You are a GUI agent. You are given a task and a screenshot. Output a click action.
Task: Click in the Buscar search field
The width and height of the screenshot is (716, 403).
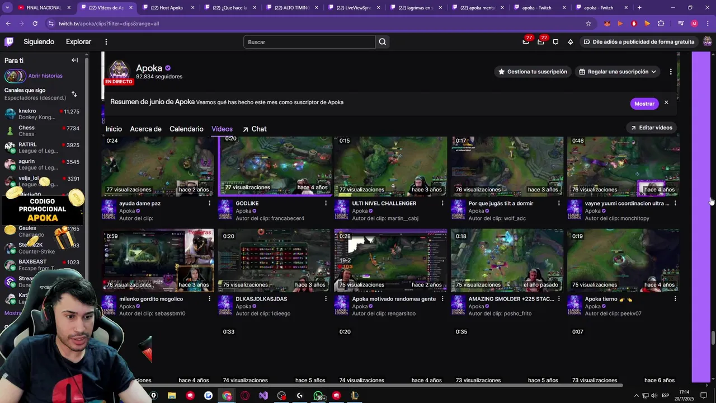309,42
